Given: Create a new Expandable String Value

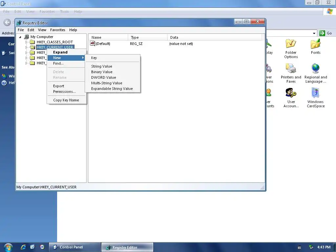Looking at the screenshot, I should tap(113, 89).
